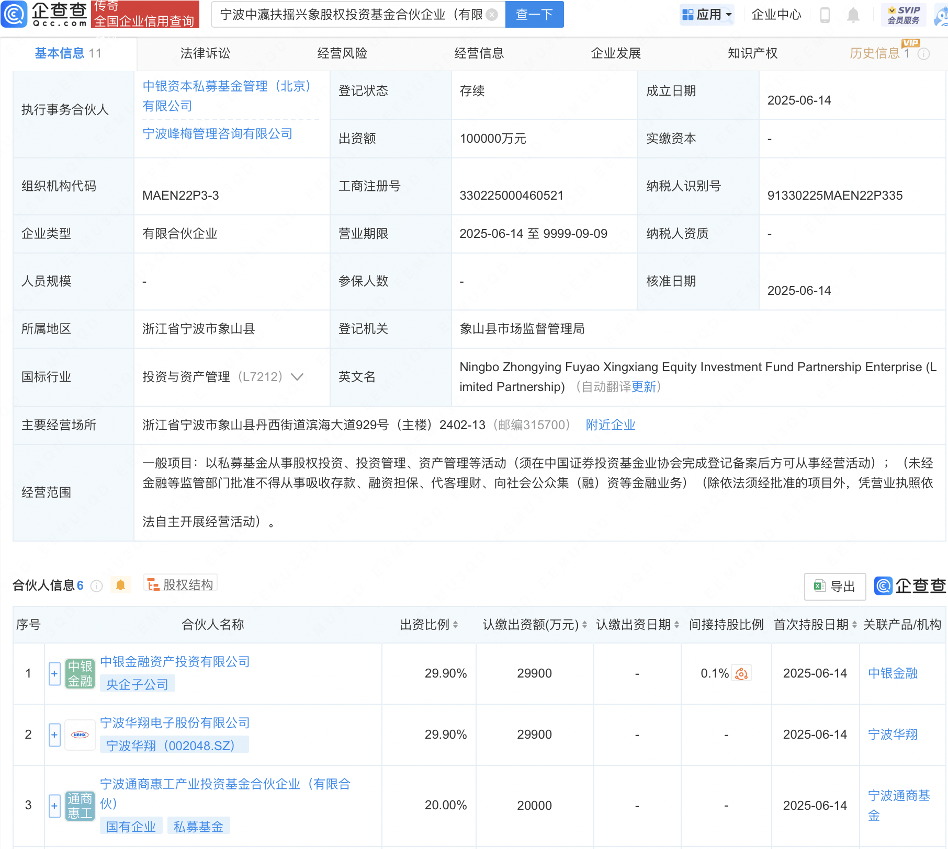Open 宁波华翔电子股份有限公司 partner link

tap(175, 723)
